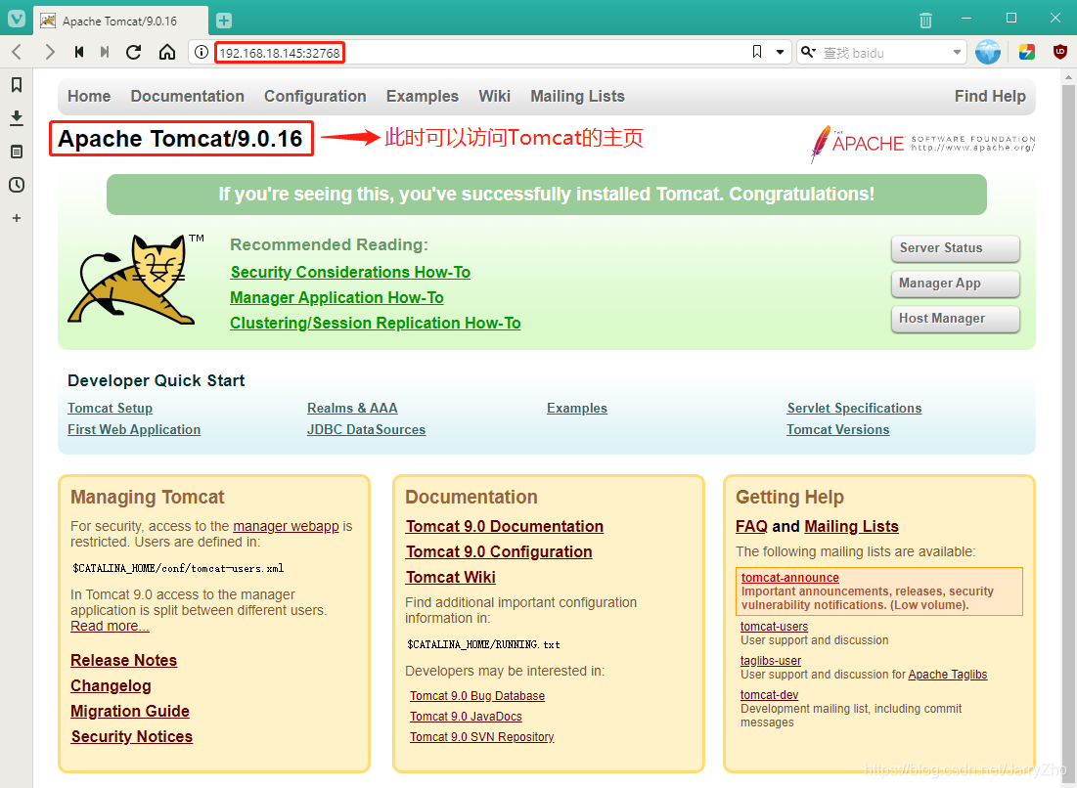Open Security Notices link
1077x788 pixels.
point(132,736)
